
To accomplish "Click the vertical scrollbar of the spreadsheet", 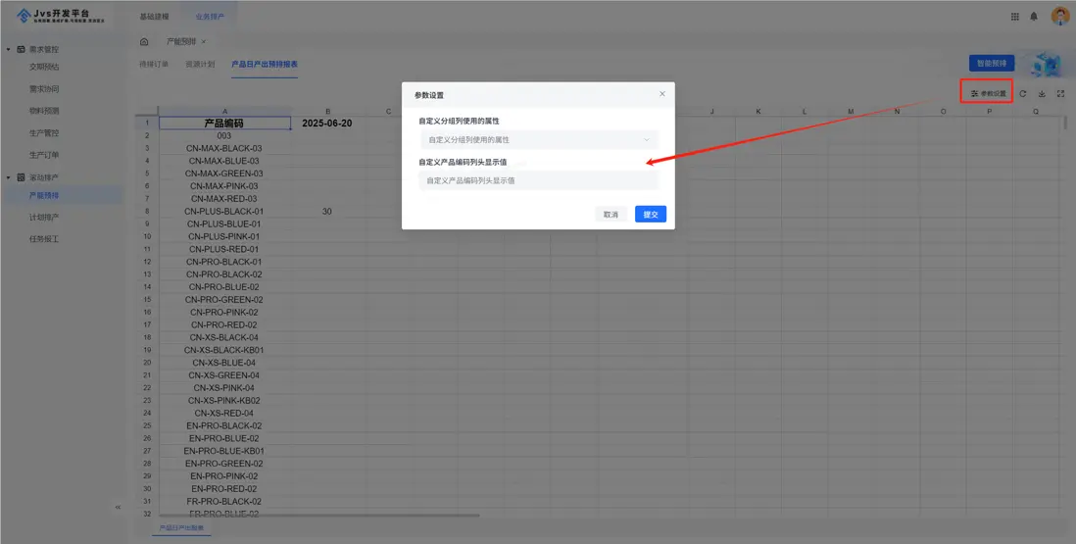I will click(x=1065, y=124).
